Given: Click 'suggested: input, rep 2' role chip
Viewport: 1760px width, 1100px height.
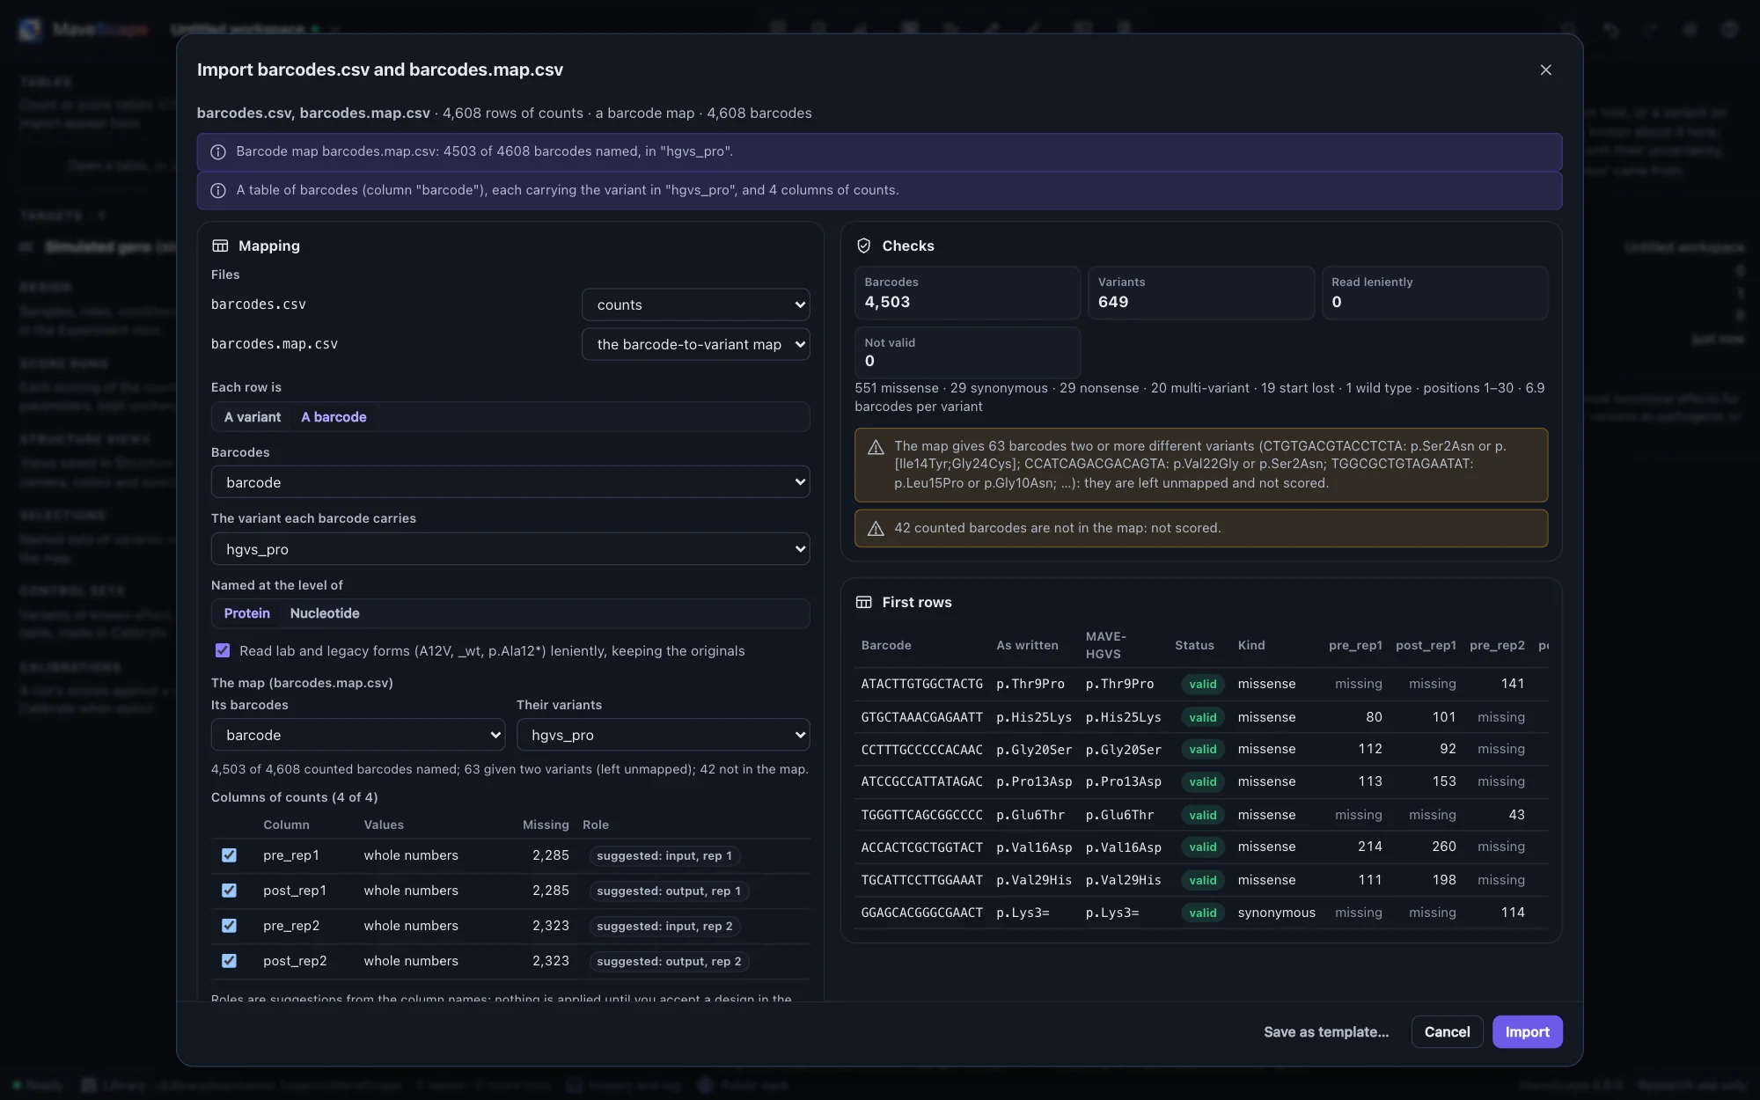Looking at the screenshot, I should [x=664, y=926].
